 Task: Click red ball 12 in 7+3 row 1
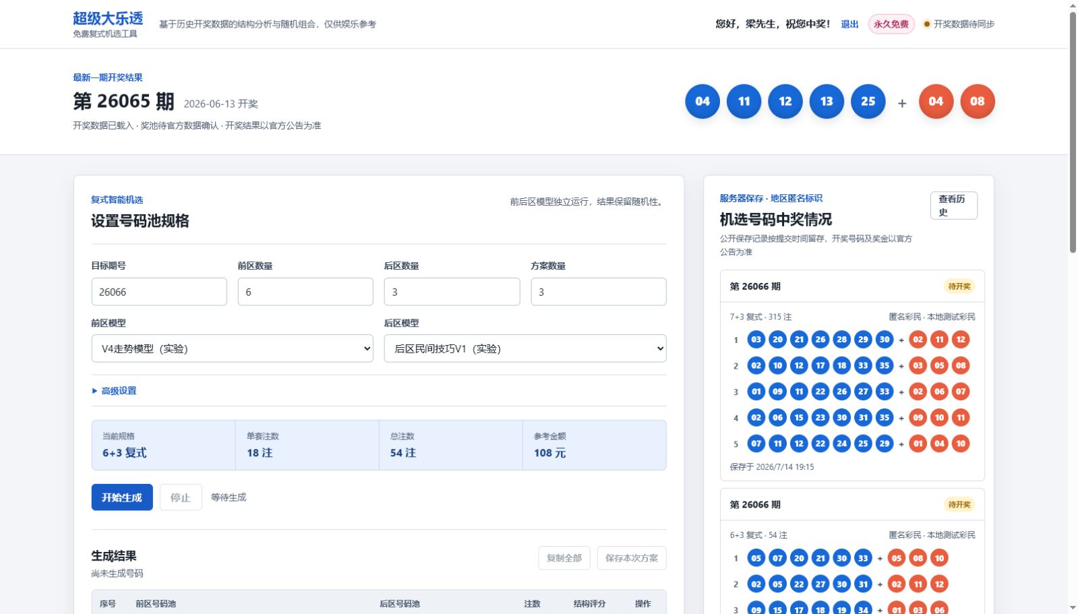pos(961,340)
